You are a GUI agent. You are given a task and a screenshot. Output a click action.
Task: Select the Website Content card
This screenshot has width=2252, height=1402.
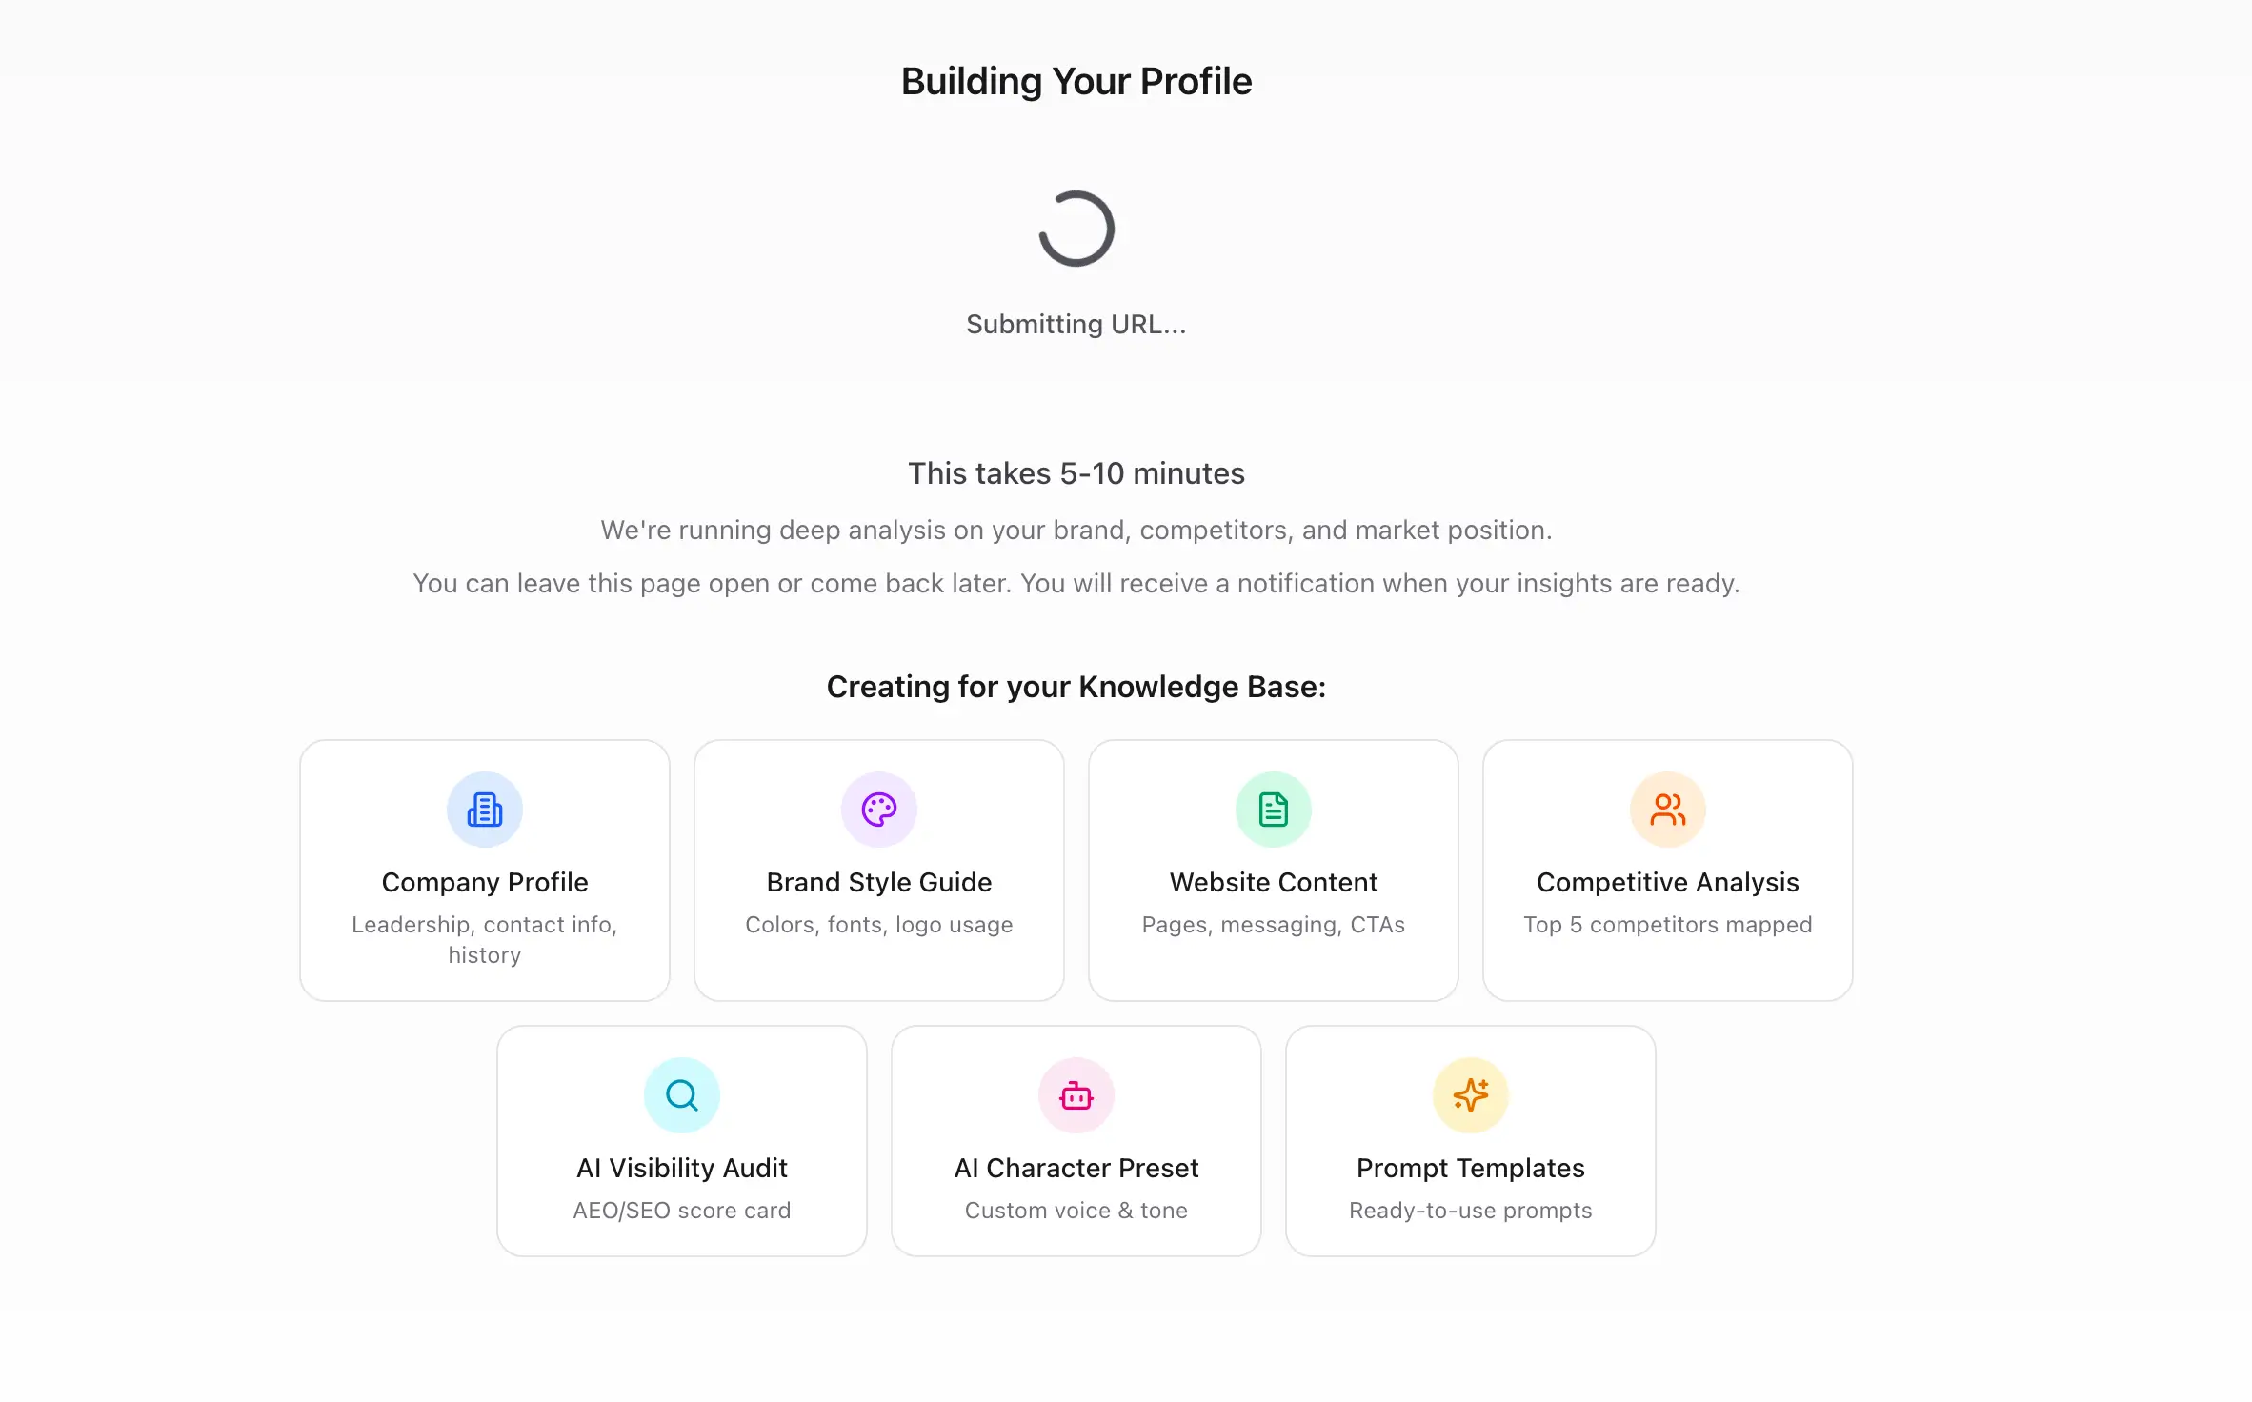[x=1273, y=870]
